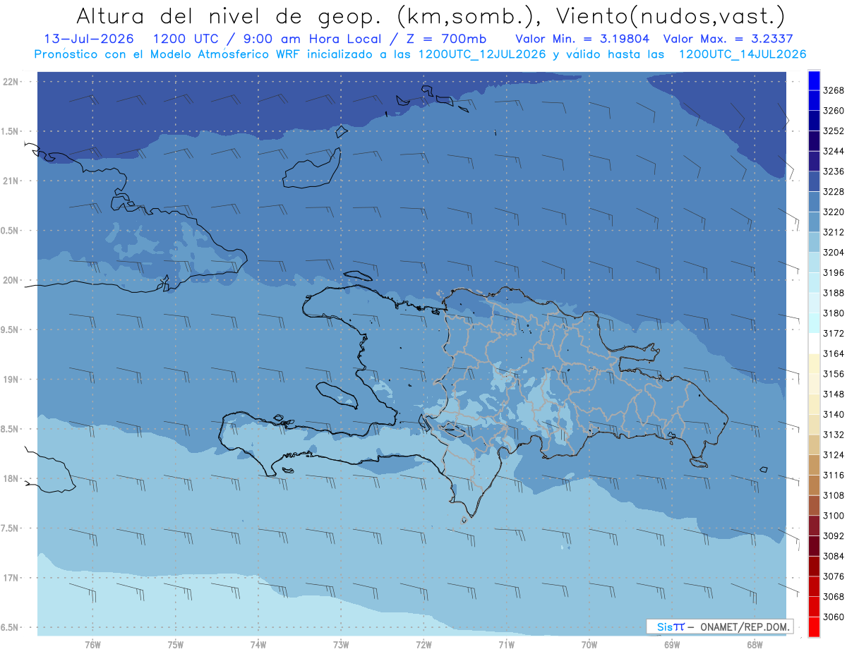Click the 69W longitude axis label

pos(672,644)
